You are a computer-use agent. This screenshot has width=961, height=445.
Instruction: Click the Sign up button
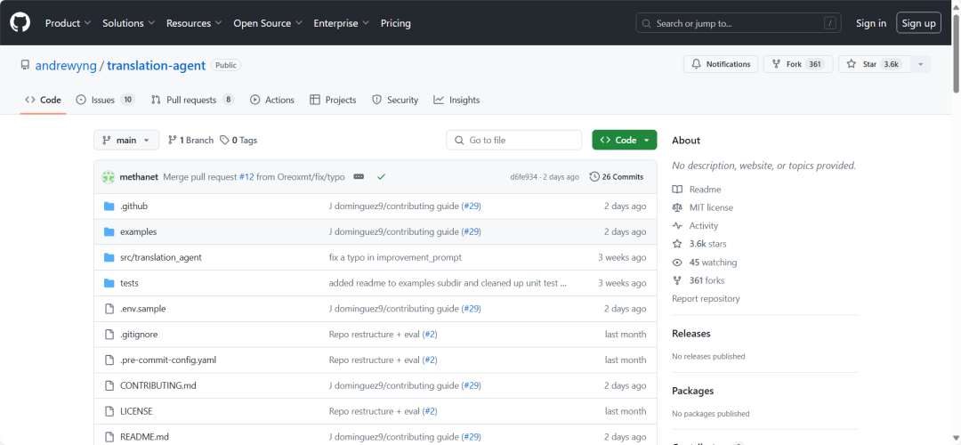(x=918, y=23)
